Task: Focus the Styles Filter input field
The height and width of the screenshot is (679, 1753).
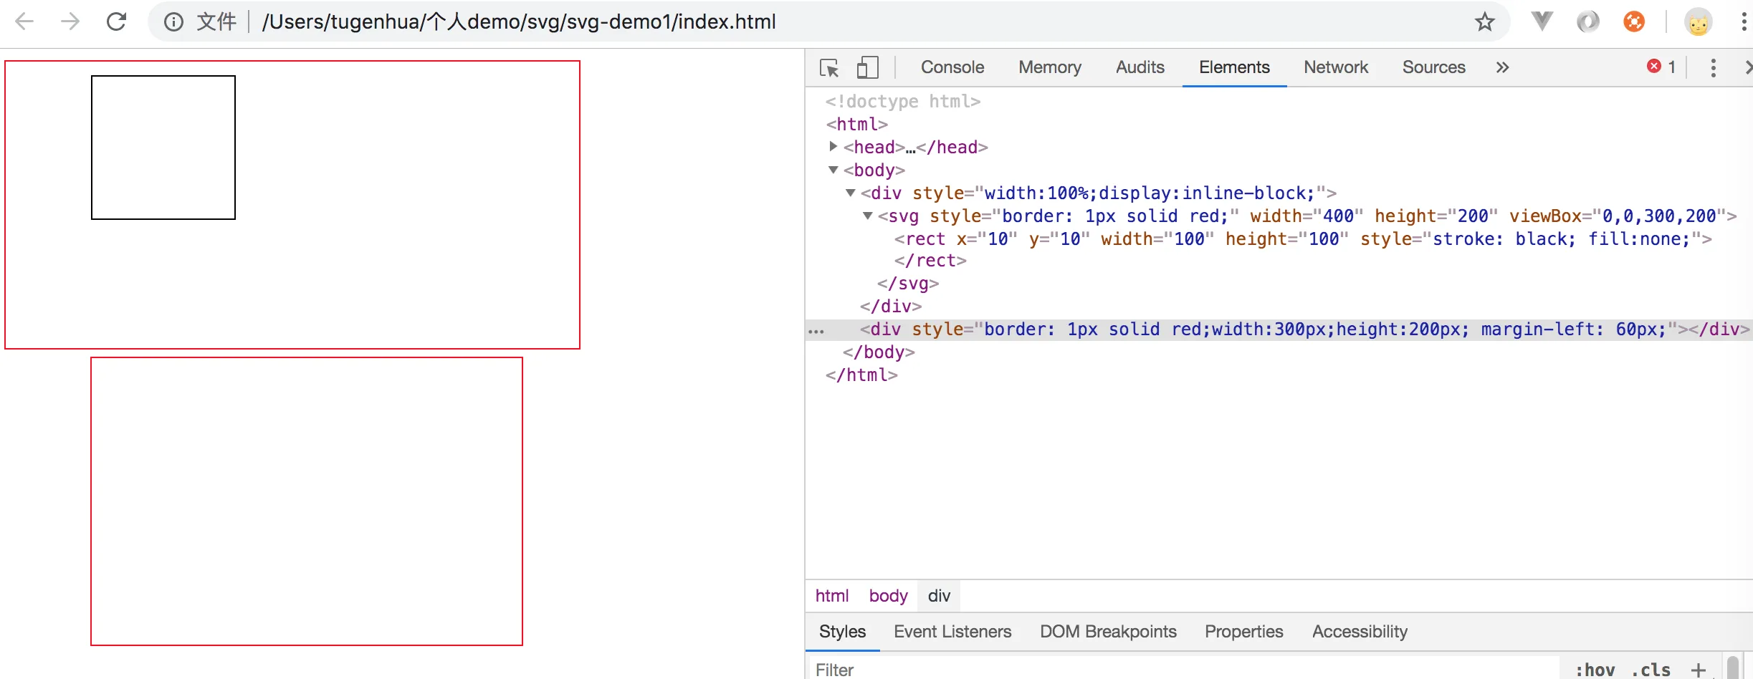Action: [x=1183, y=670]
